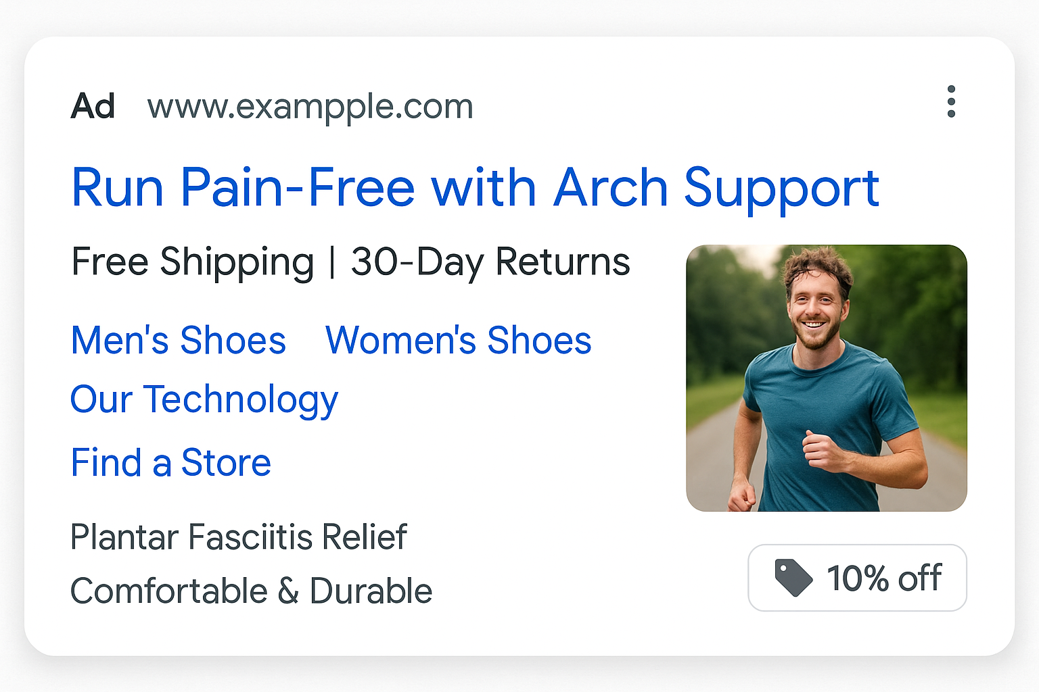
Task: Click the pipe separator in description line
Action: [332, 262]
